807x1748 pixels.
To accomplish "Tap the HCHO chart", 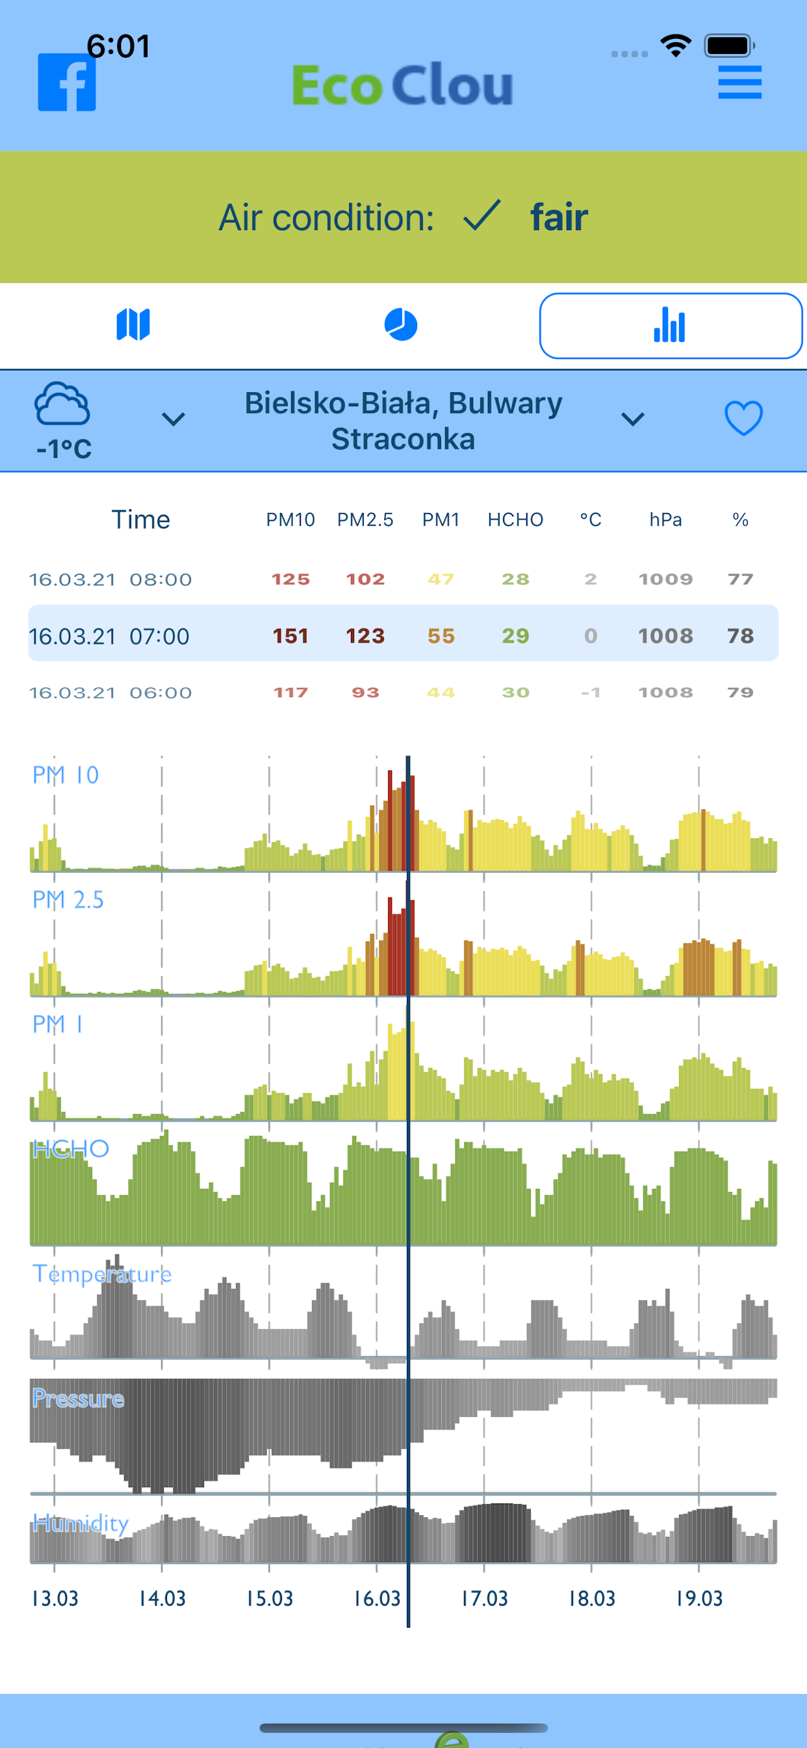I will point(403,1187).
